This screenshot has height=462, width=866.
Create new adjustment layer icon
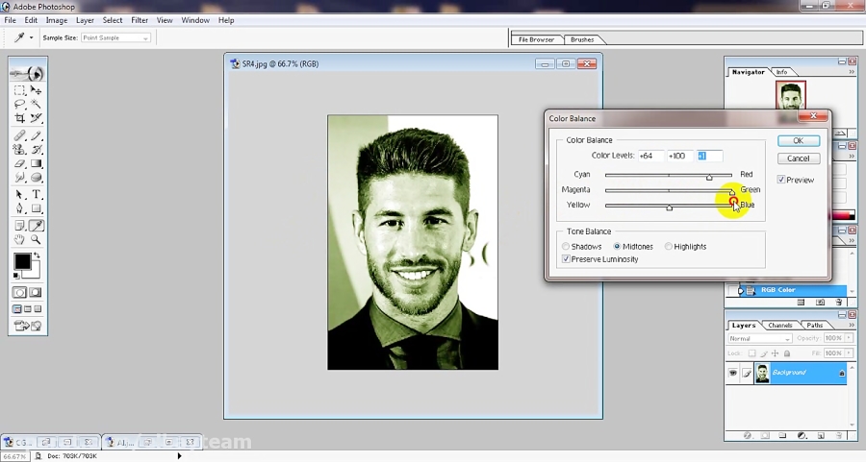(x=802, y=435)
